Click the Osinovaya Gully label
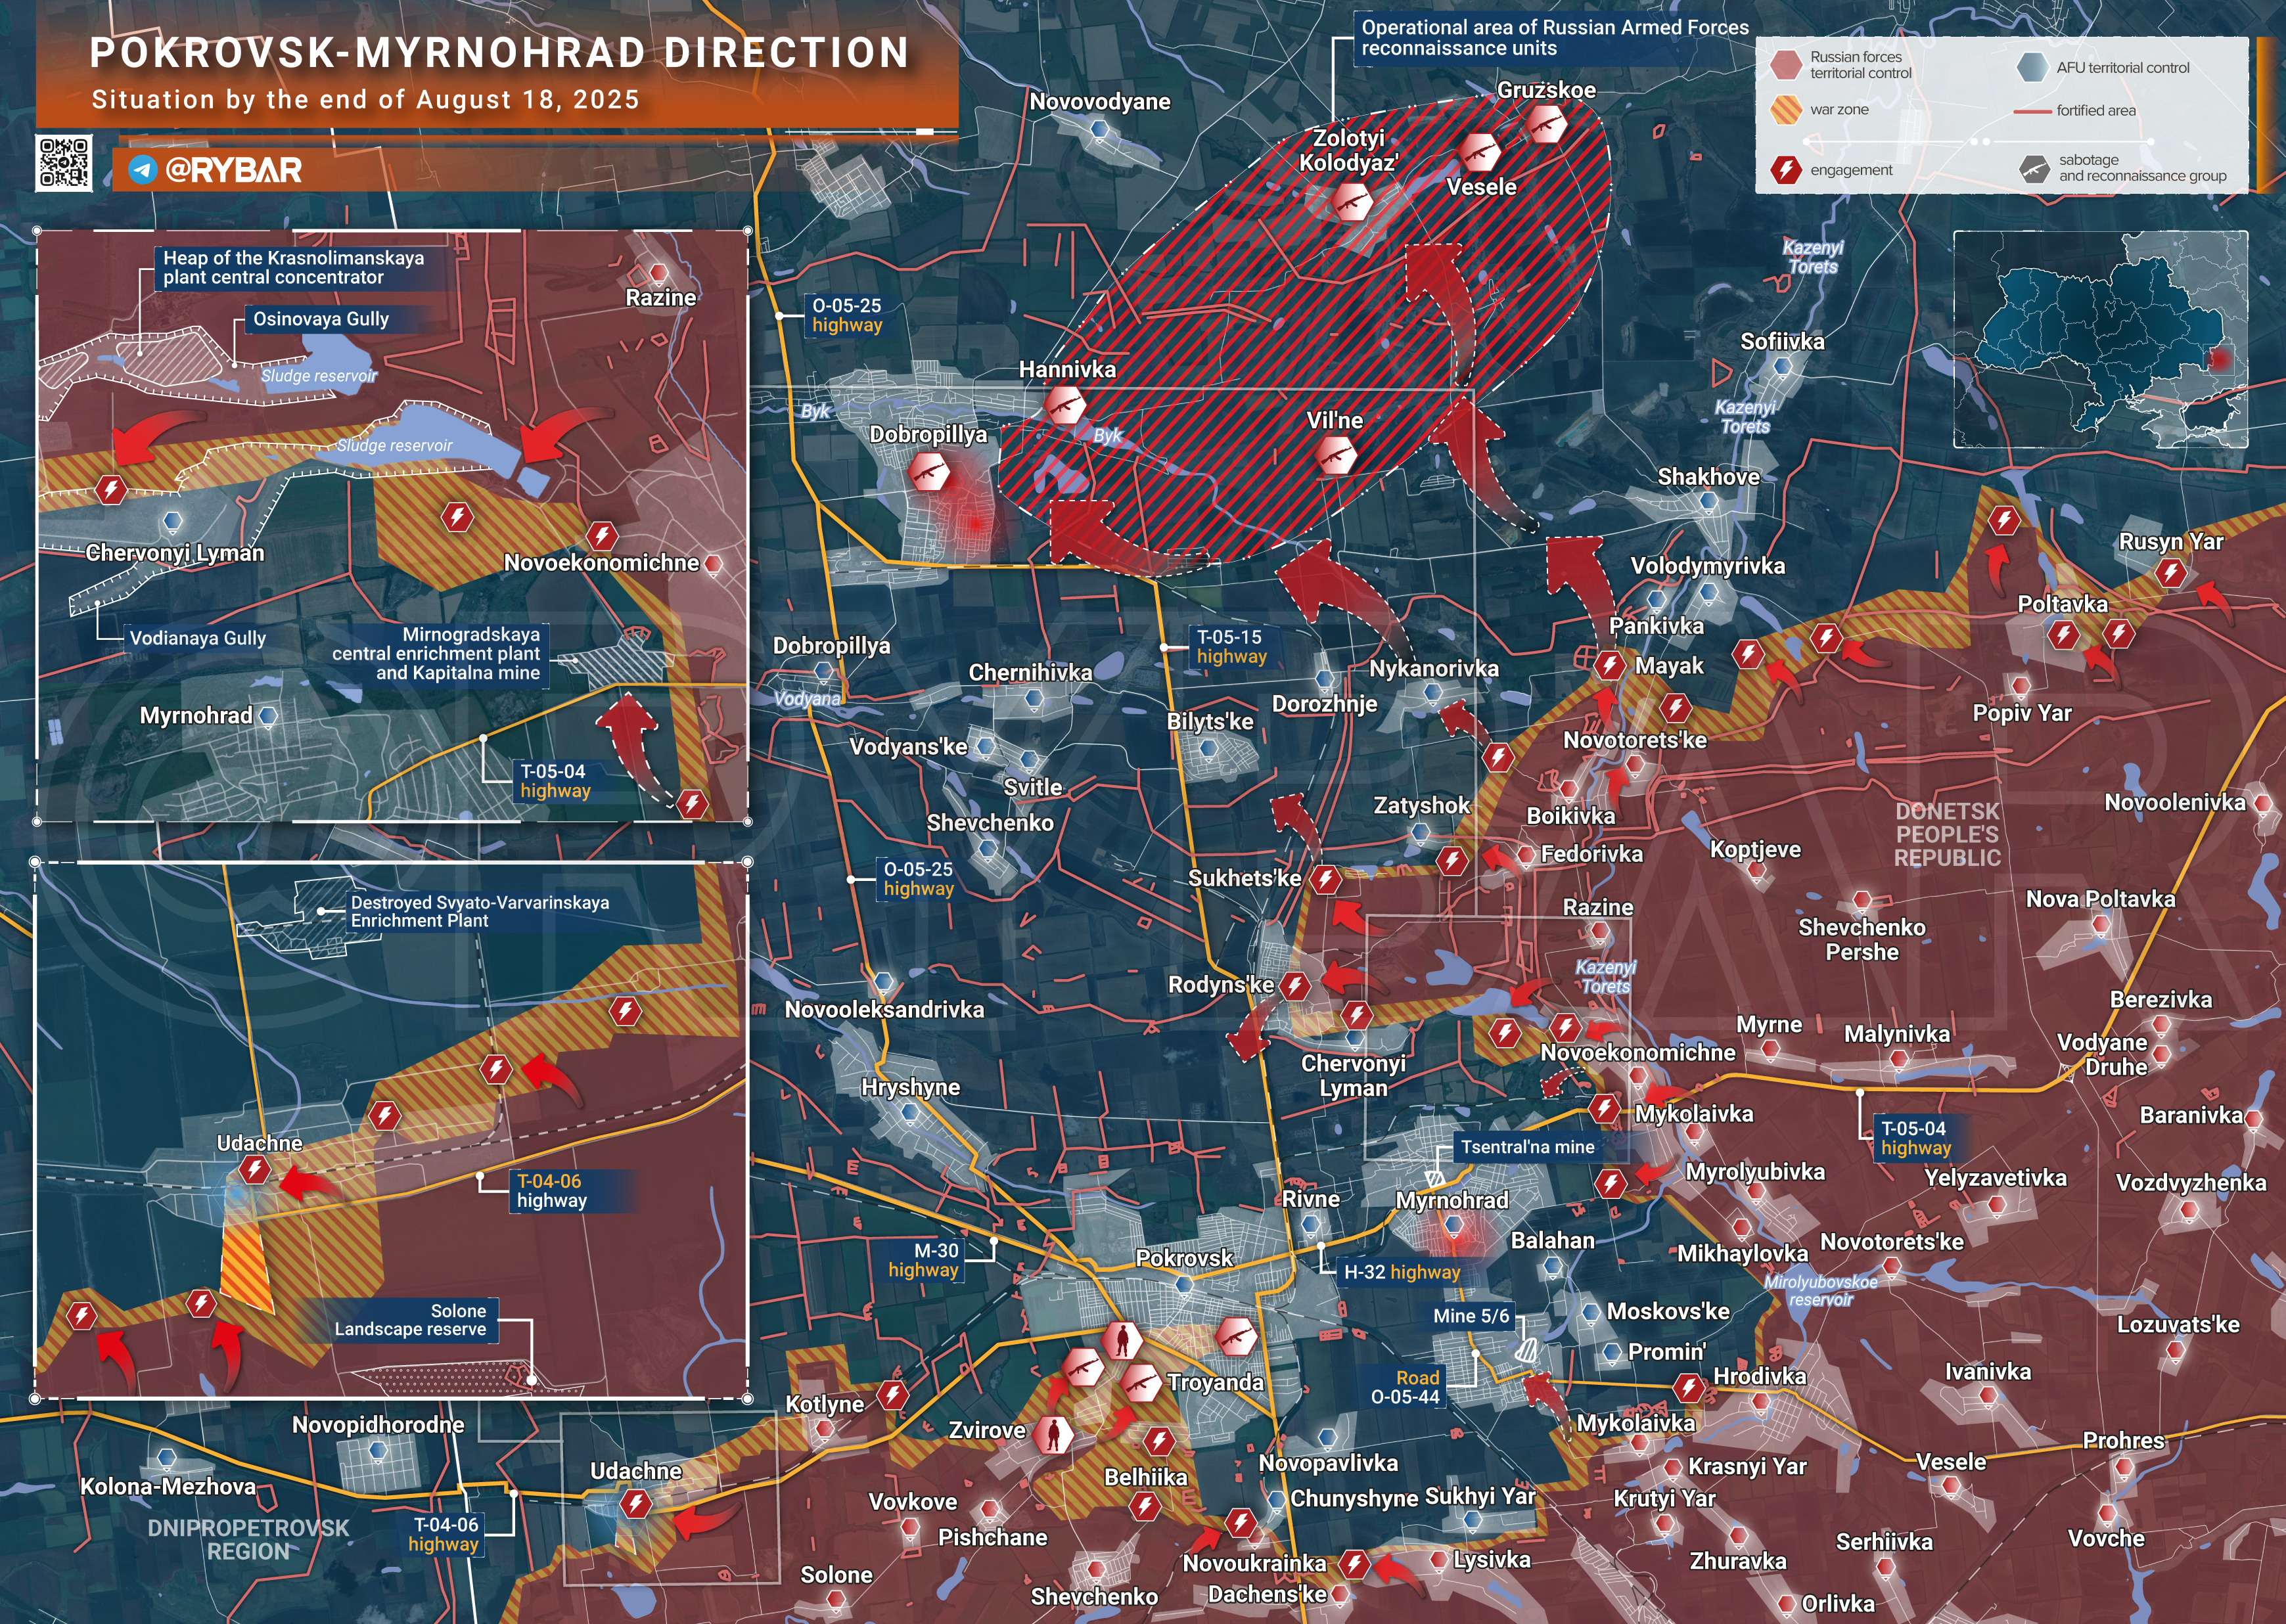The image size is (2286, 1624). pyautogui.click(x=320, y=319)
